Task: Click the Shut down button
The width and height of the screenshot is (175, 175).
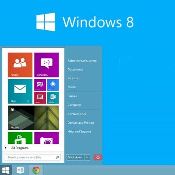Action: (x=75, y=157)
